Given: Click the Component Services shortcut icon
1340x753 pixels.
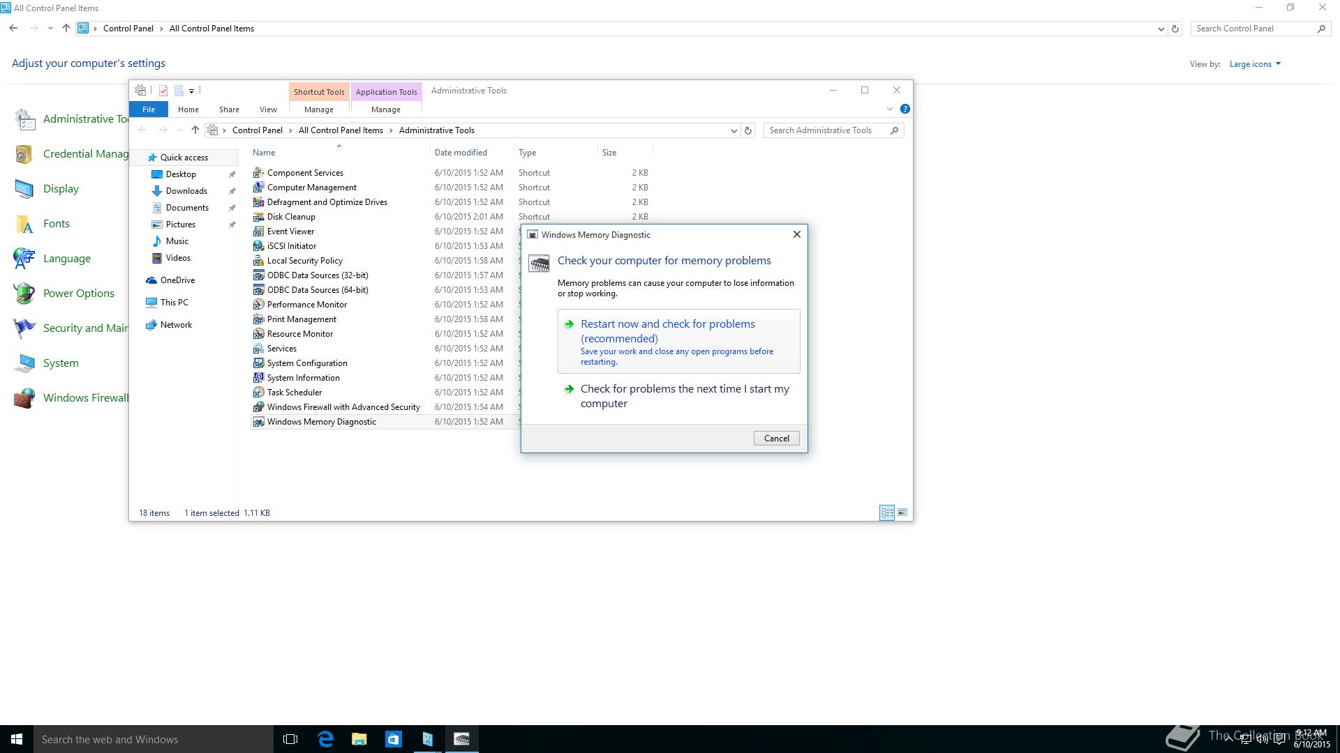Looking at the screenshot, I should click(x=258, y=172).
